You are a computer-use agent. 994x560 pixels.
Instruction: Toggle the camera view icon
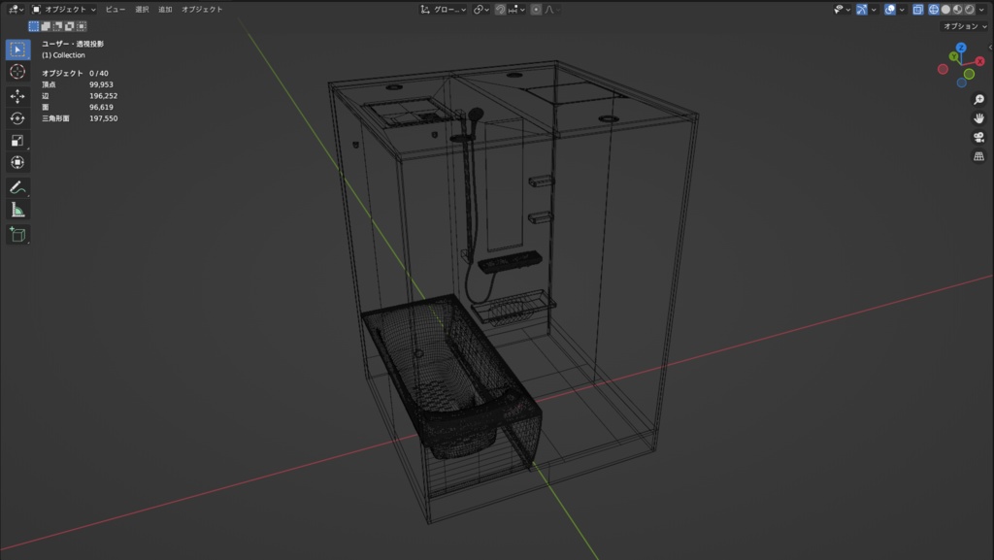tap(978, 138)
